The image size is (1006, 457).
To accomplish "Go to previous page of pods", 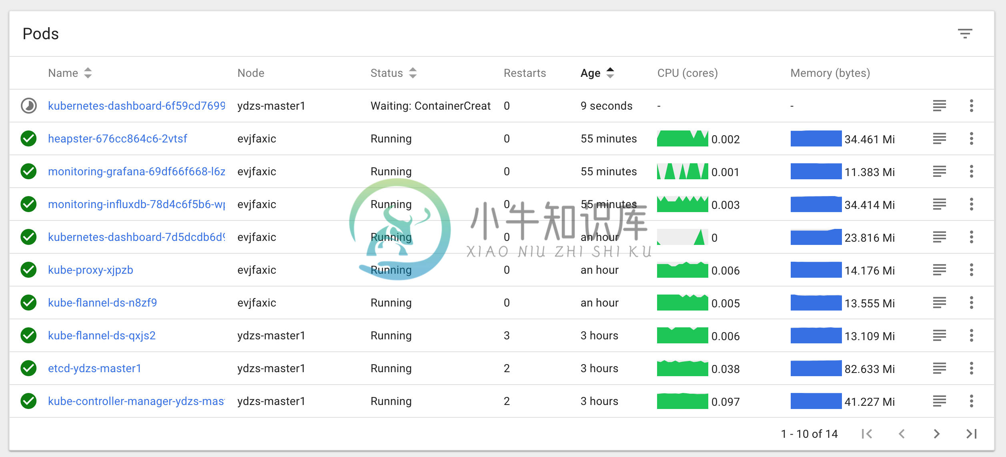I will coord(902,434).
